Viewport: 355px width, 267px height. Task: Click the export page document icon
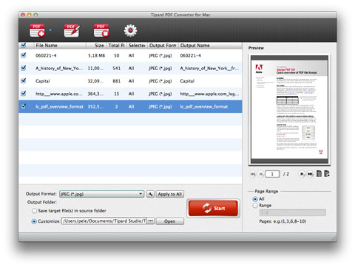click(x=327, y=174)
